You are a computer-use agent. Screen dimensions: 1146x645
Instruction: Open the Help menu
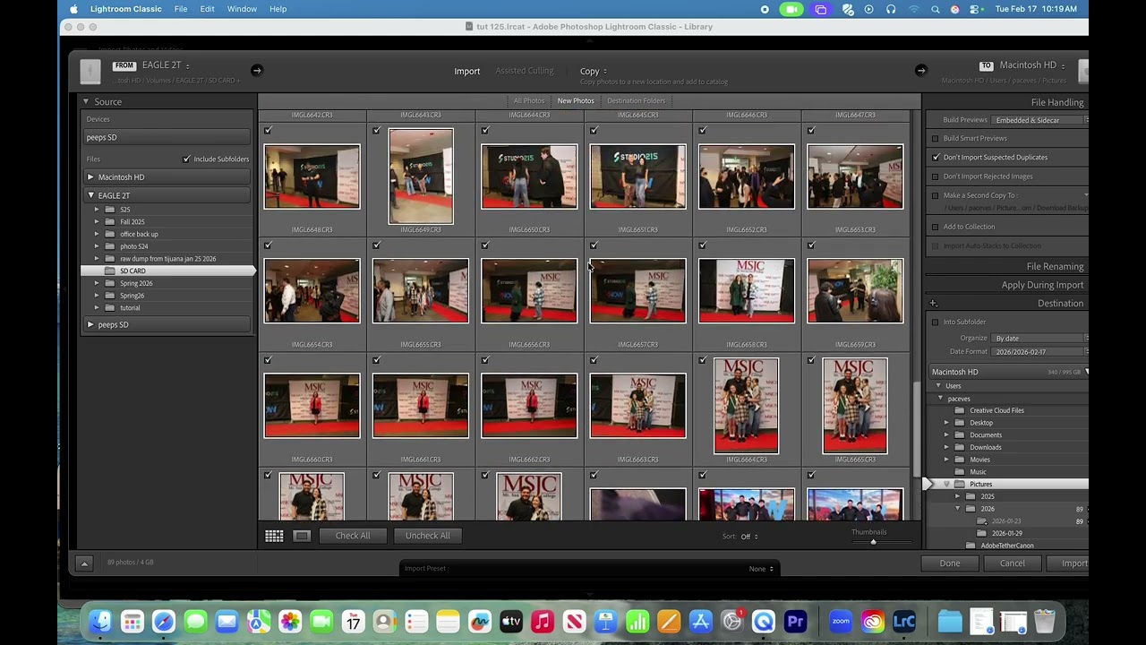(278, 9)
